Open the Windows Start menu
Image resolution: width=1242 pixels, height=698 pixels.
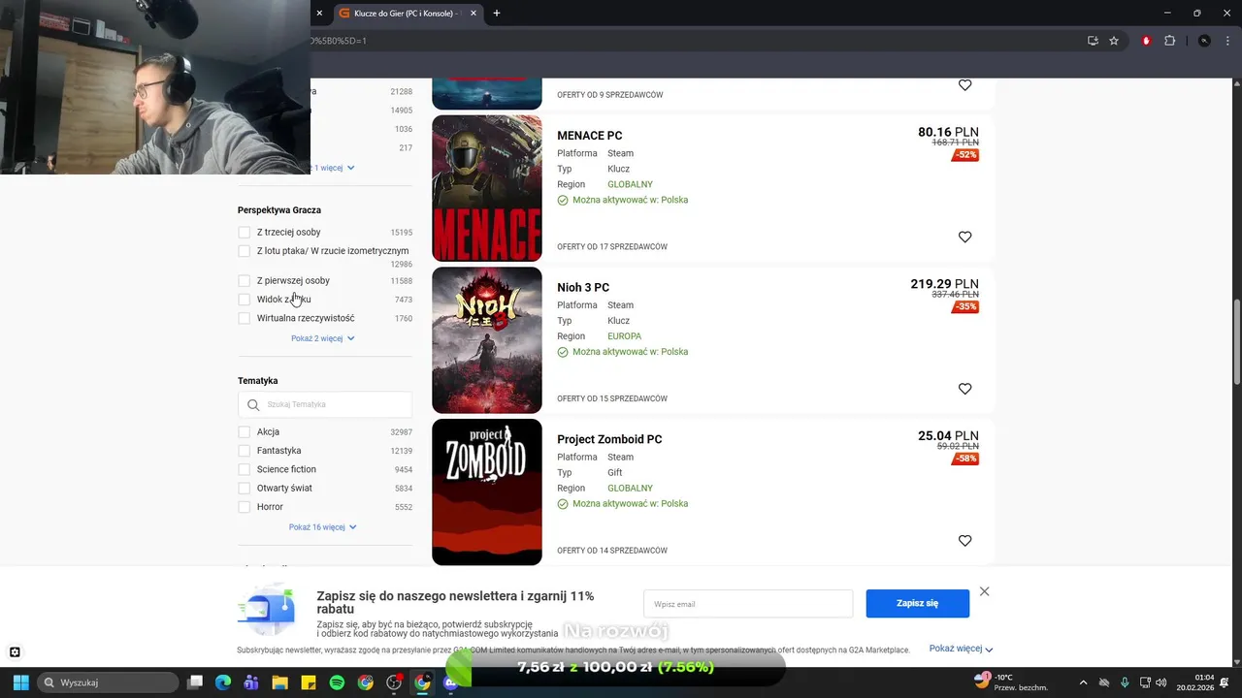(x=20, y=682)
